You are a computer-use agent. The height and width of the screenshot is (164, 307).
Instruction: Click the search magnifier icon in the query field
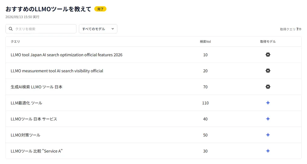(11, 29)
